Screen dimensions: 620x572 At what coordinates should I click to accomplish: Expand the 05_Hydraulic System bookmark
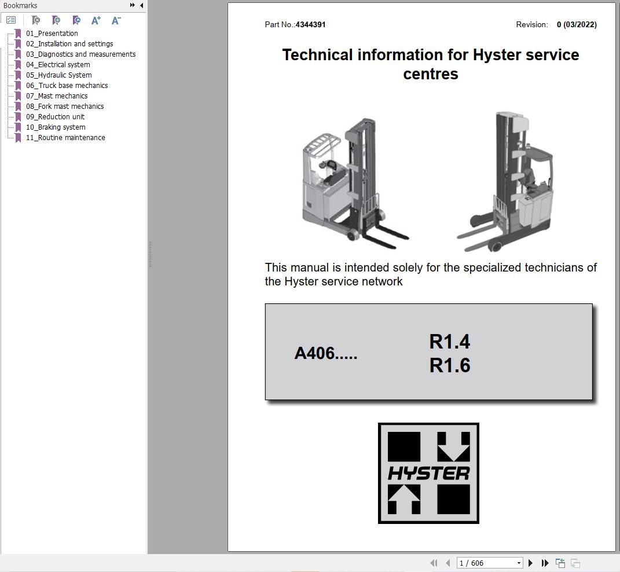[58, 75]
